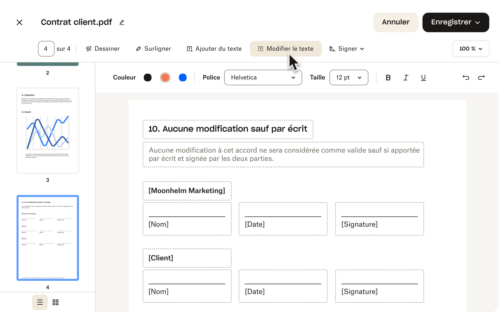The image size is (499, 312).
Task: Open the Helvetica font dropdown
Action: tap(263, 77)
